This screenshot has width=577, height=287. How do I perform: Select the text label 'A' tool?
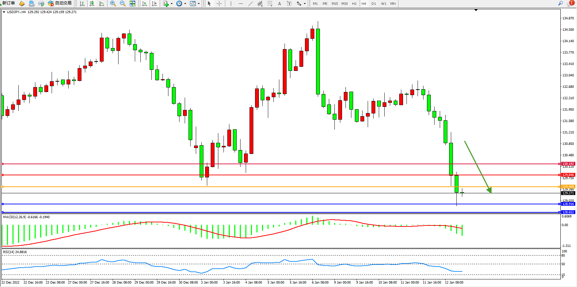coord(279,3)
